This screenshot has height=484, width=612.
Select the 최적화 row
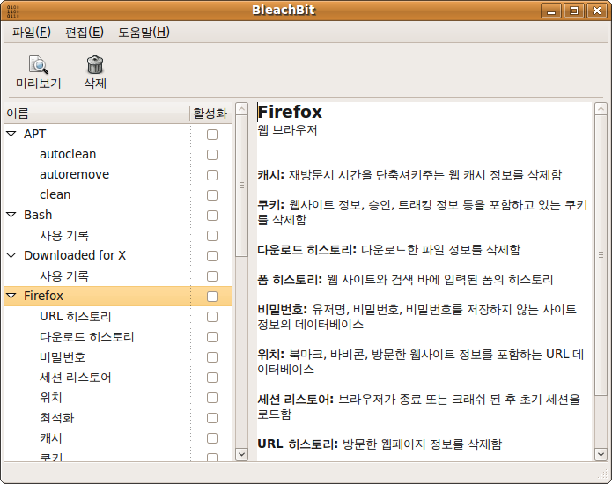tap(118, 418)
